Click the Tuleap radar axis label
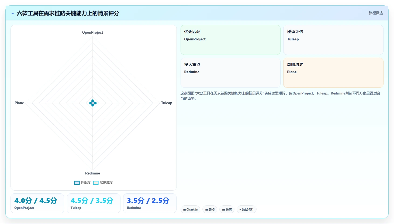 coord(167,103)
